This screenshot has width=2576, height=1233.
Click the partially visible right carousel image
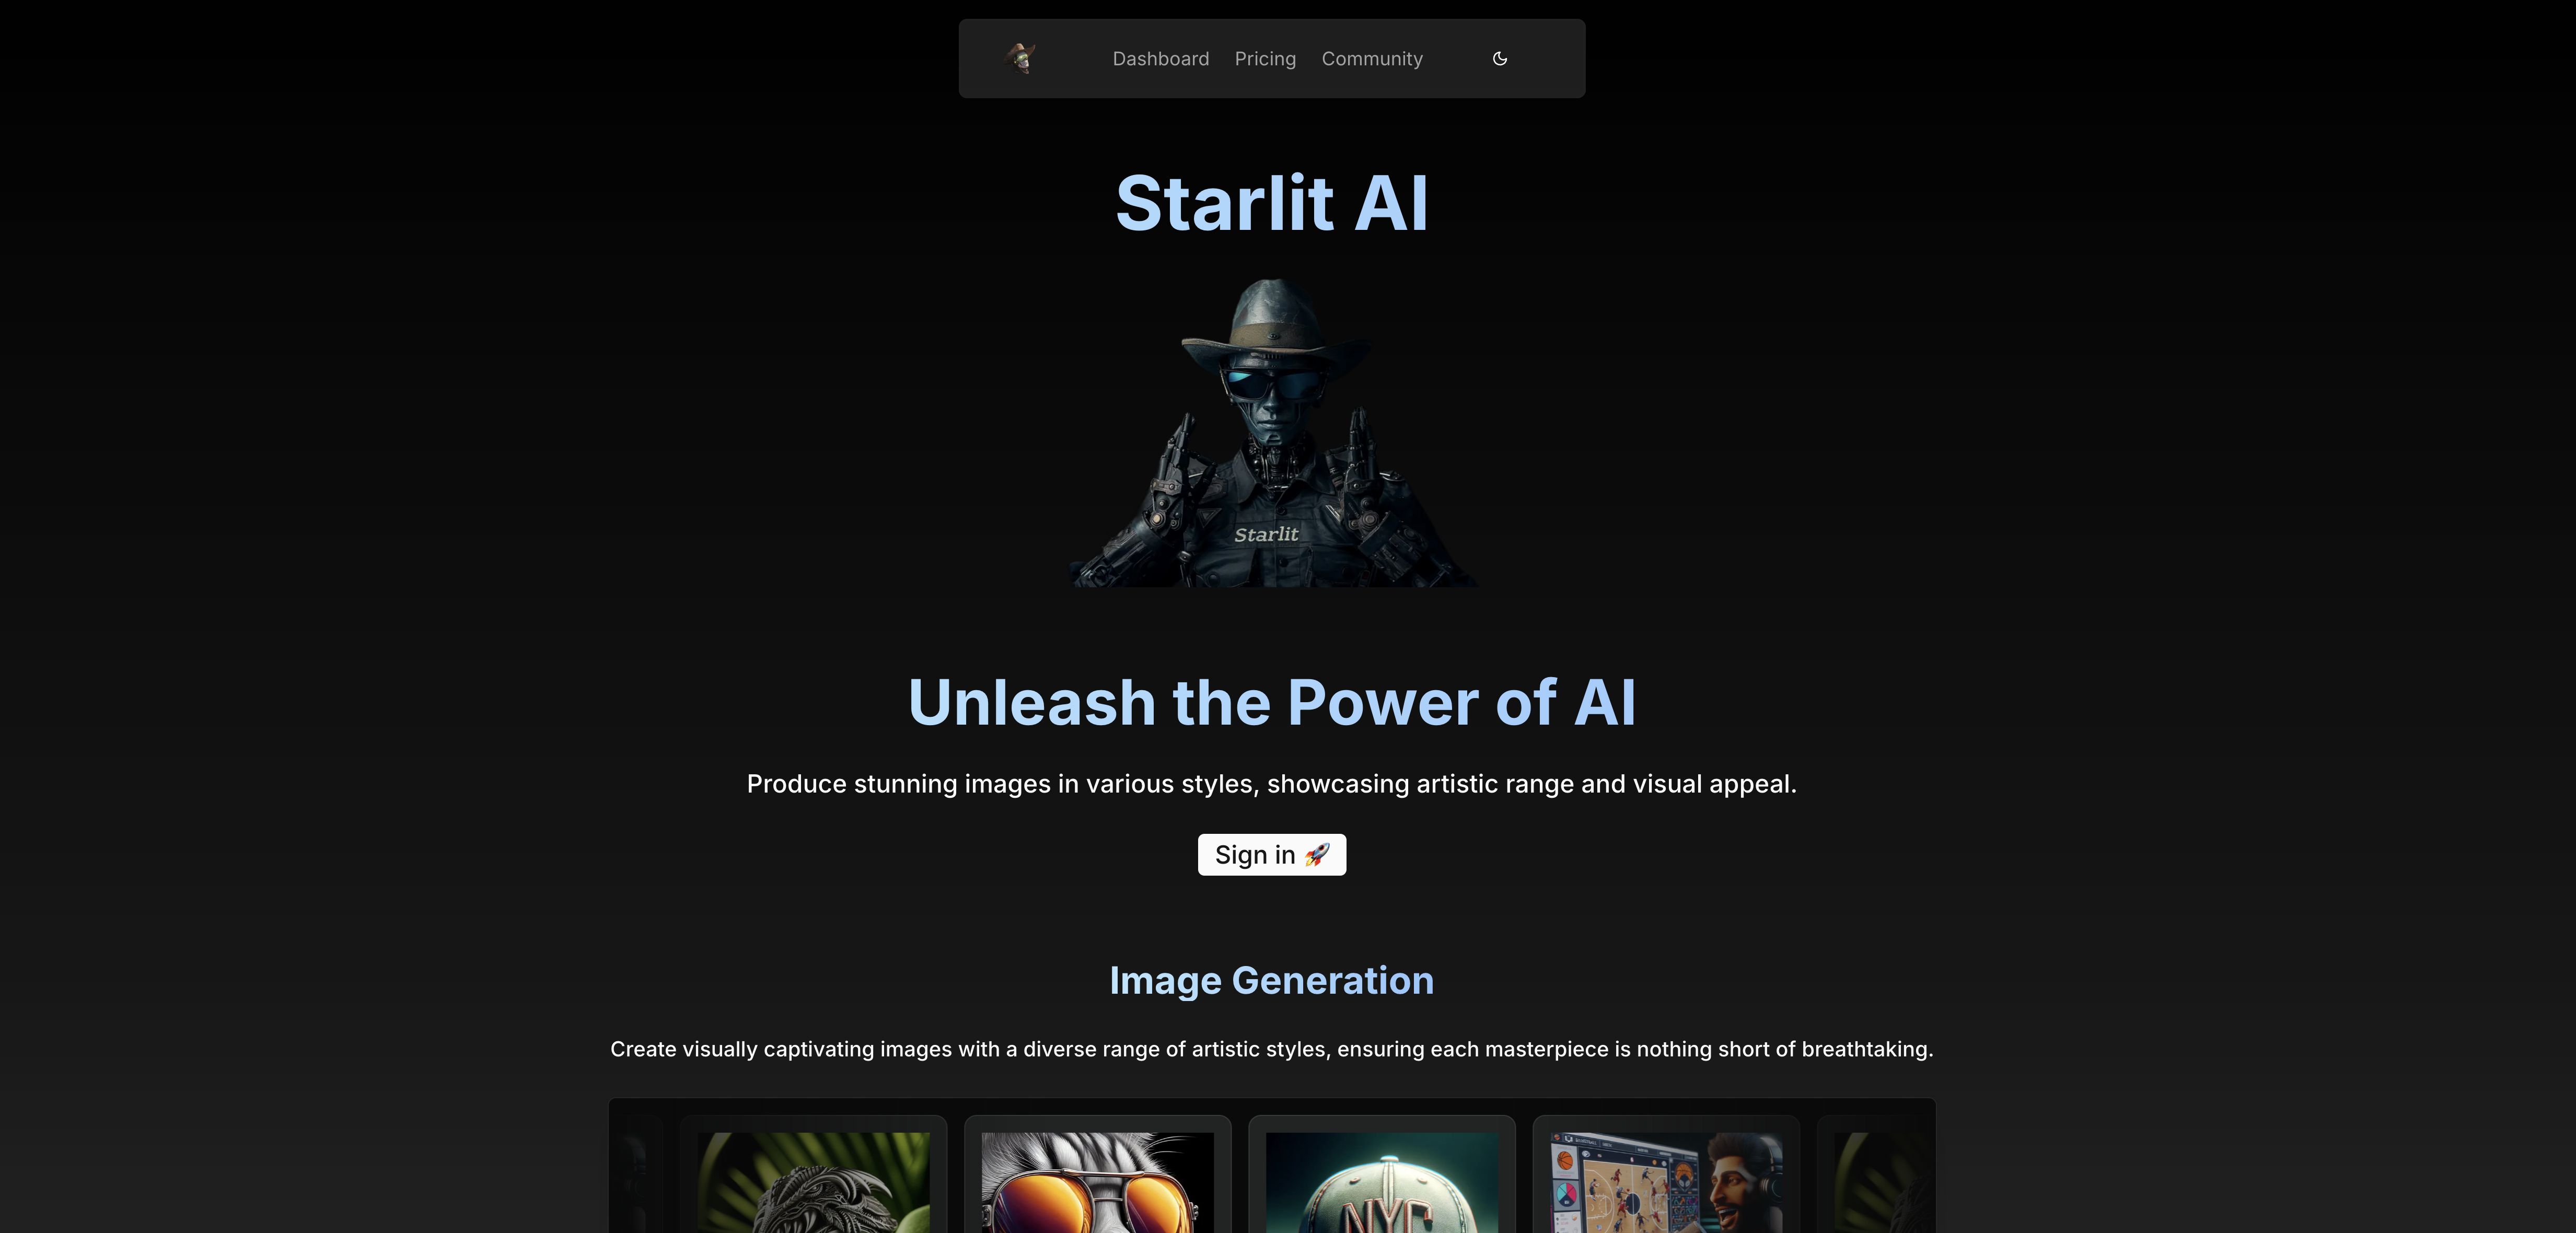click(1876, 1182)
